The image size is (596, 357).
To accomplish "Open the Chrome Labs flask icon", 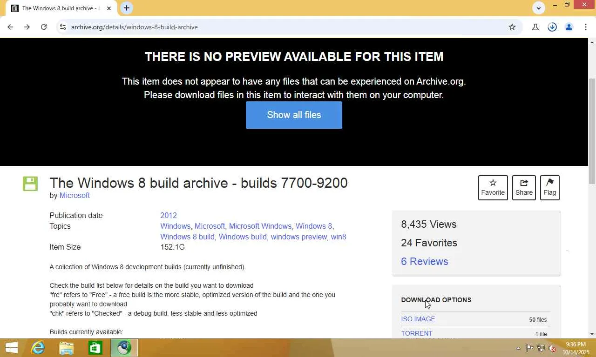I will click(535, 27).
